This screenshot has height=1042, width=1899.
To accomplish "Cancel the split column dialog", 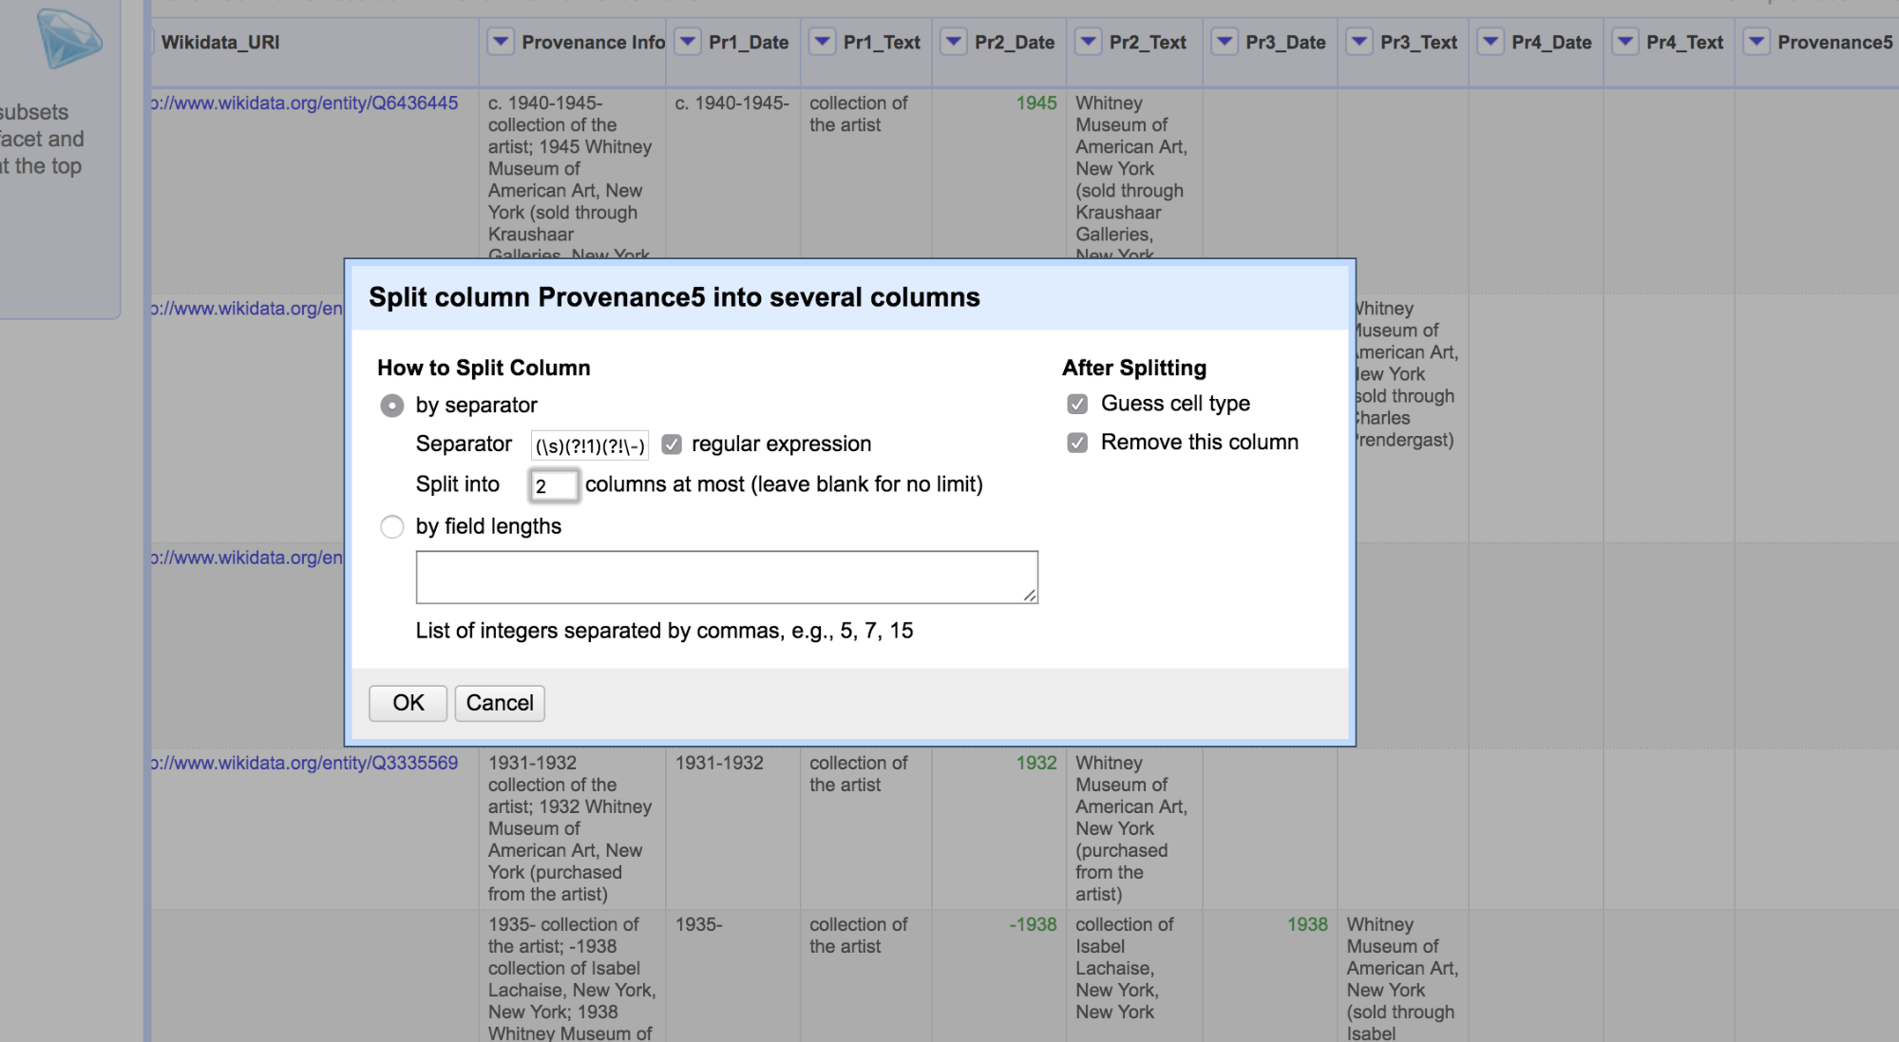I will point(500,703).
